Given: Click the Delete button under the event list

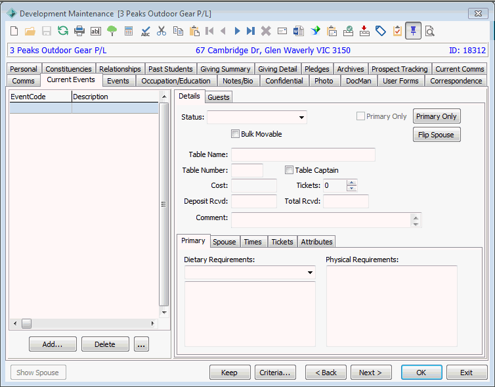Looking at the screenshot, I should pyautogui.click(x=105, y=344).
